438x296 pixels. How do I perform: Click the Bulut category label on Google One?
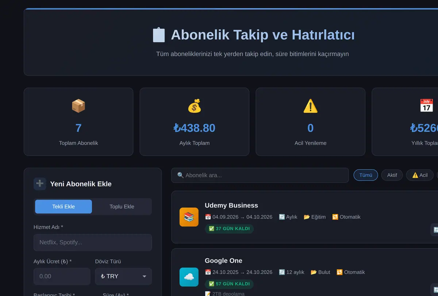tap(320, 272)
